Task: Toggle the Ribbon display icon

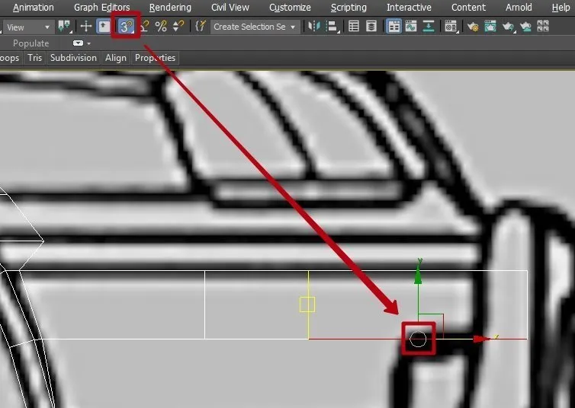Action: (394, 26)
